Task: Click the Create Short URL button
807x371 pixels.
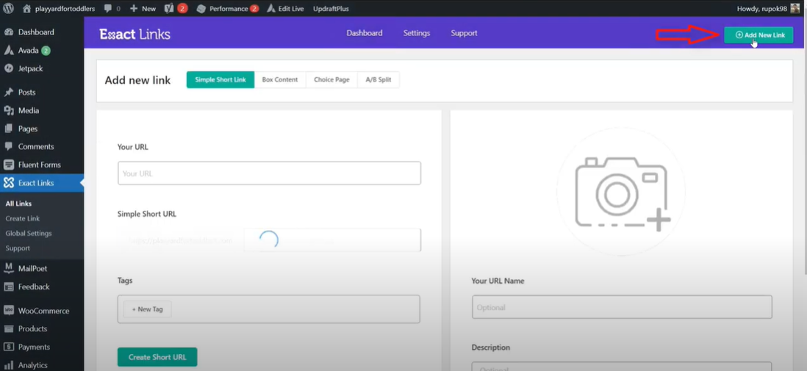Action: pos(157,357)
